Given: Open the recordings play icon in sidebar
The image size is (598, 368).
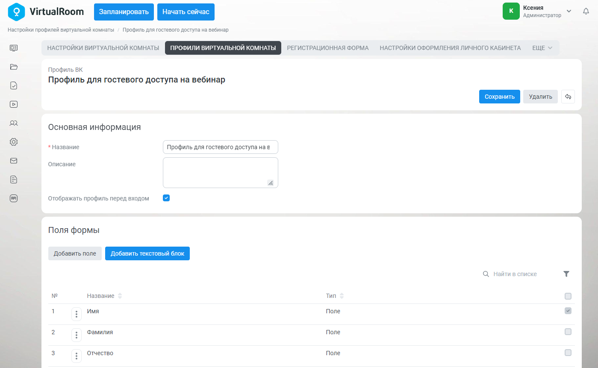Looking at the screenshot, I should coord(14,104).
